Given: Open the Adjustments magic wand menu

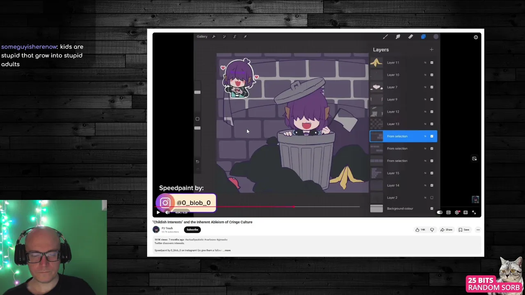Looking at the screenshot, I should pyautogui.click(x=224, y=36).
